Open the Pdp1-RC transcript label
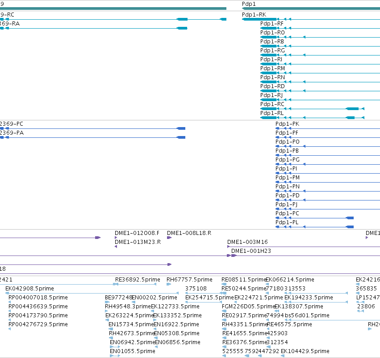This screenshot has width=380, height=358. pos(272,104)
